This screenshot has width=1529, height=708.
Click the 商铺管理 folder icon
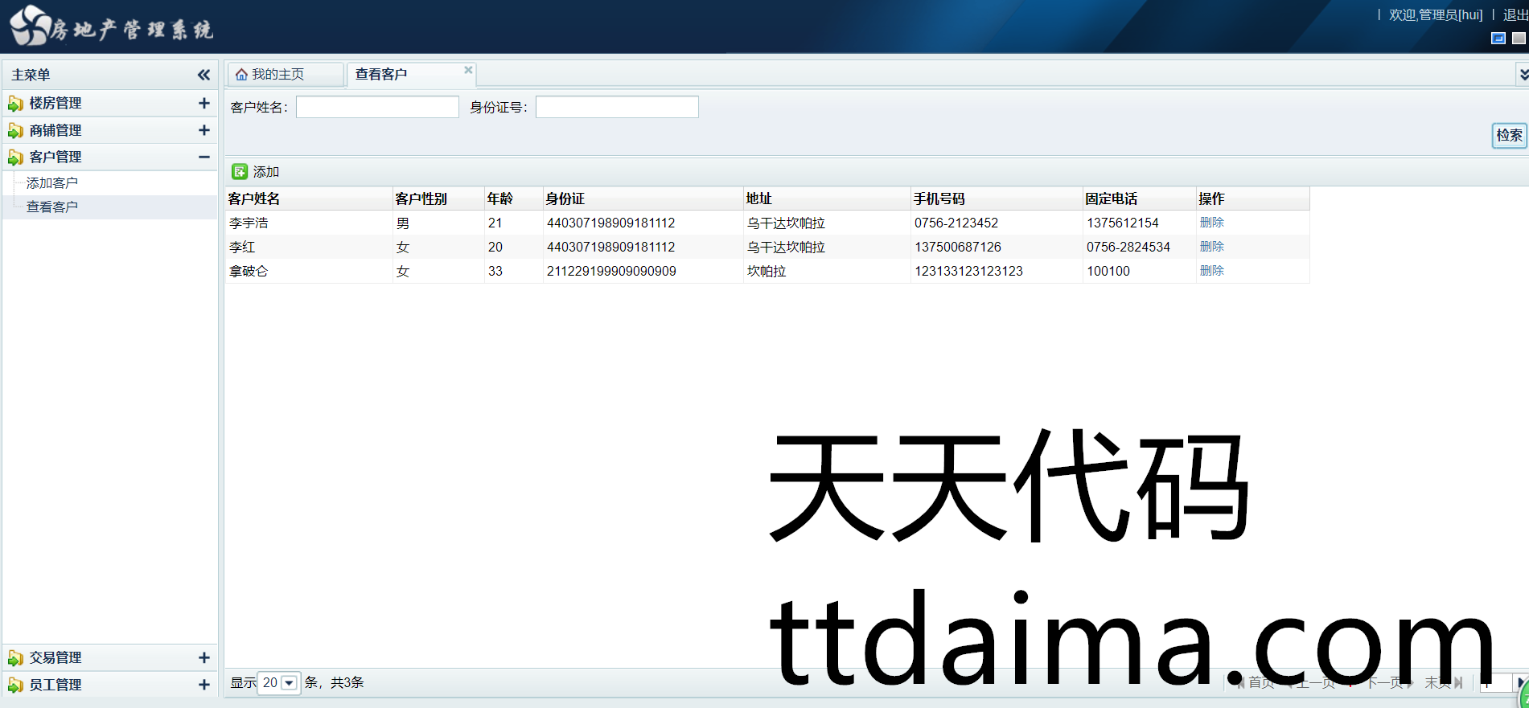[15, 131]
